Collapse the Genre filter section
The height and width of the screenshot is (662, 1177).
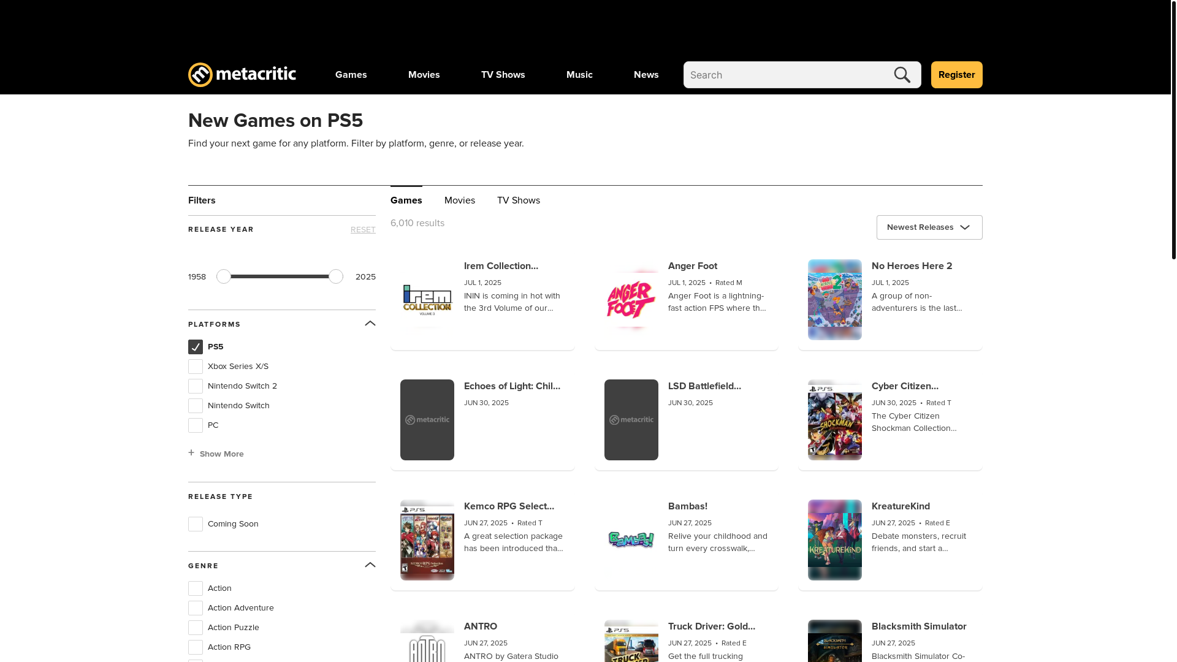pos(370,565)
